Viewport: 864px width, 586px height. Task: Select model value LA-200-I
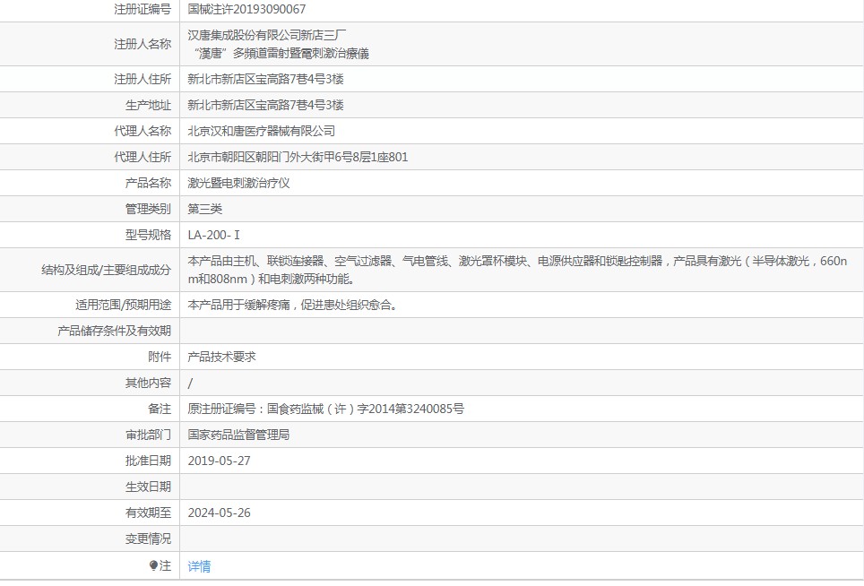(x=214, y=235)
